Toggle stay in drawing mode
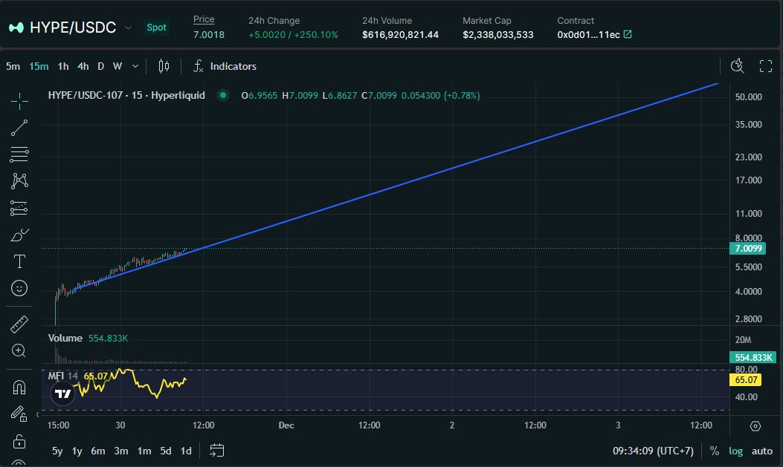The image size is (783, 467). pos(19,414)
